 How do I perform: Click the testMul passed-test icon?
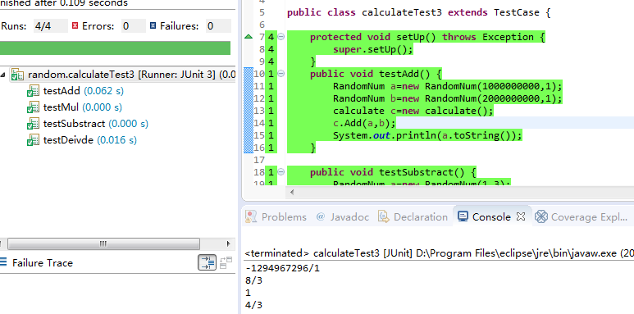(33, 107)
